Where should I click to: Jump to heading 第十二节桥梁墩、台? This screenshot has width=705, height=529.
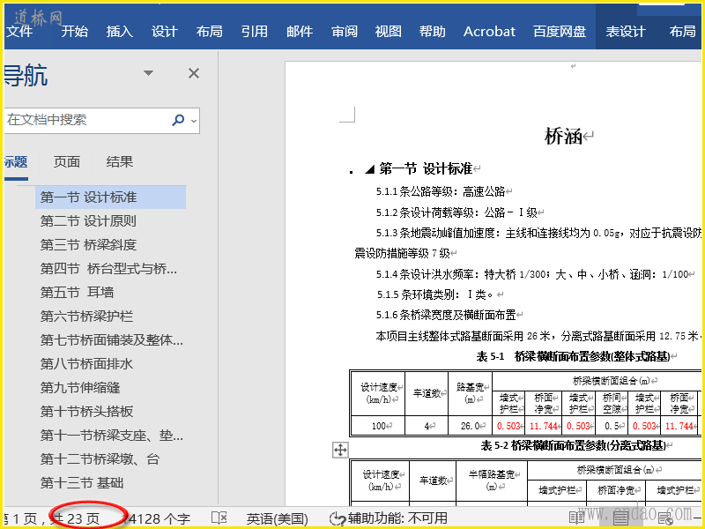100,459
